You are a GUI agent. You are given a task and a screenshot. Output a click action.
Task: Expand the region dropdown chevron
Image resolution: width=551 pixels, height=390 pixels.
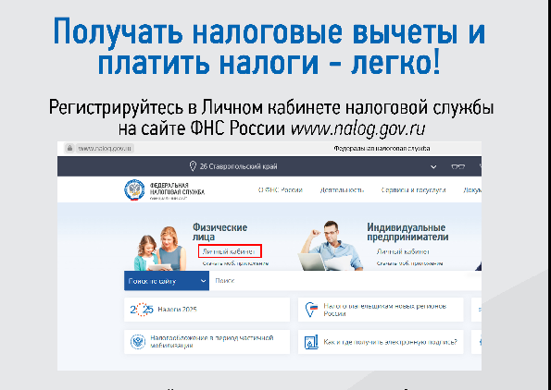click(x=433, y=167)
